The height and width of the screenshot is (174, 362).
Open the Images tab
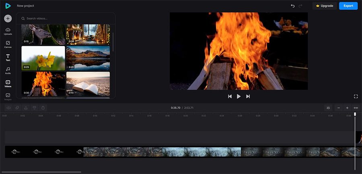(x=8, y=97)
